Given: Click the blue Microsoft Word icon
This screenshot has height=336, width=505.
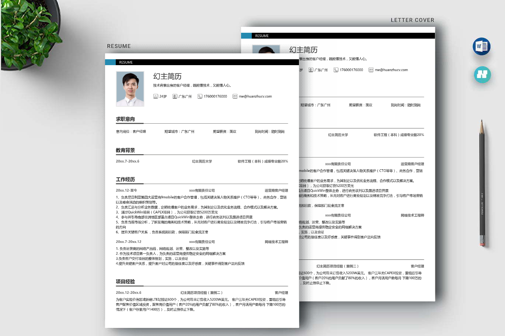Looking at the screenshot, I should 481,46.
